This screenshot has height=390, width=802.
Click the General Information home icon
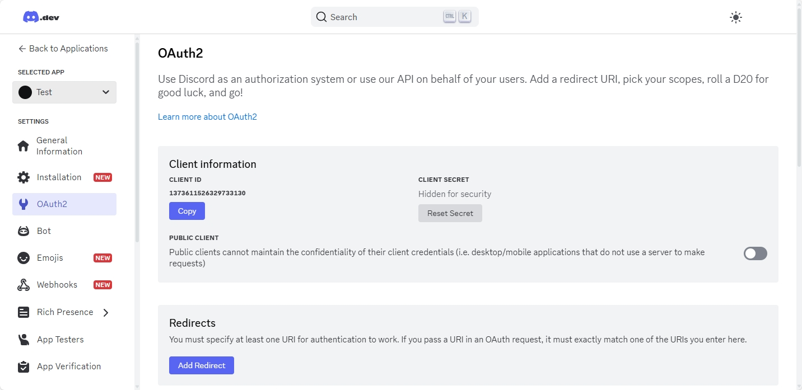coord(24,146)
